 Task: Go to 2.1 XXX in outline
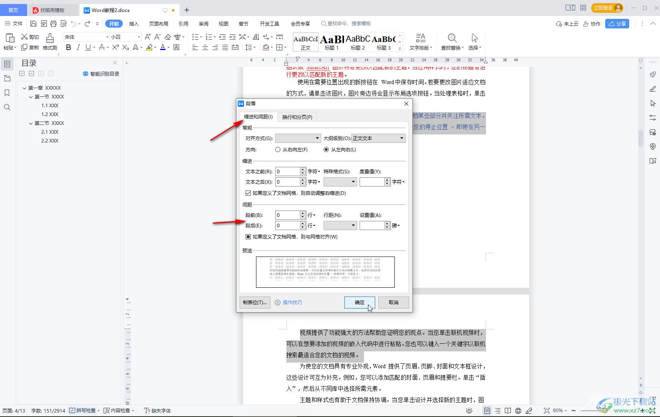(x=50, y=132)
